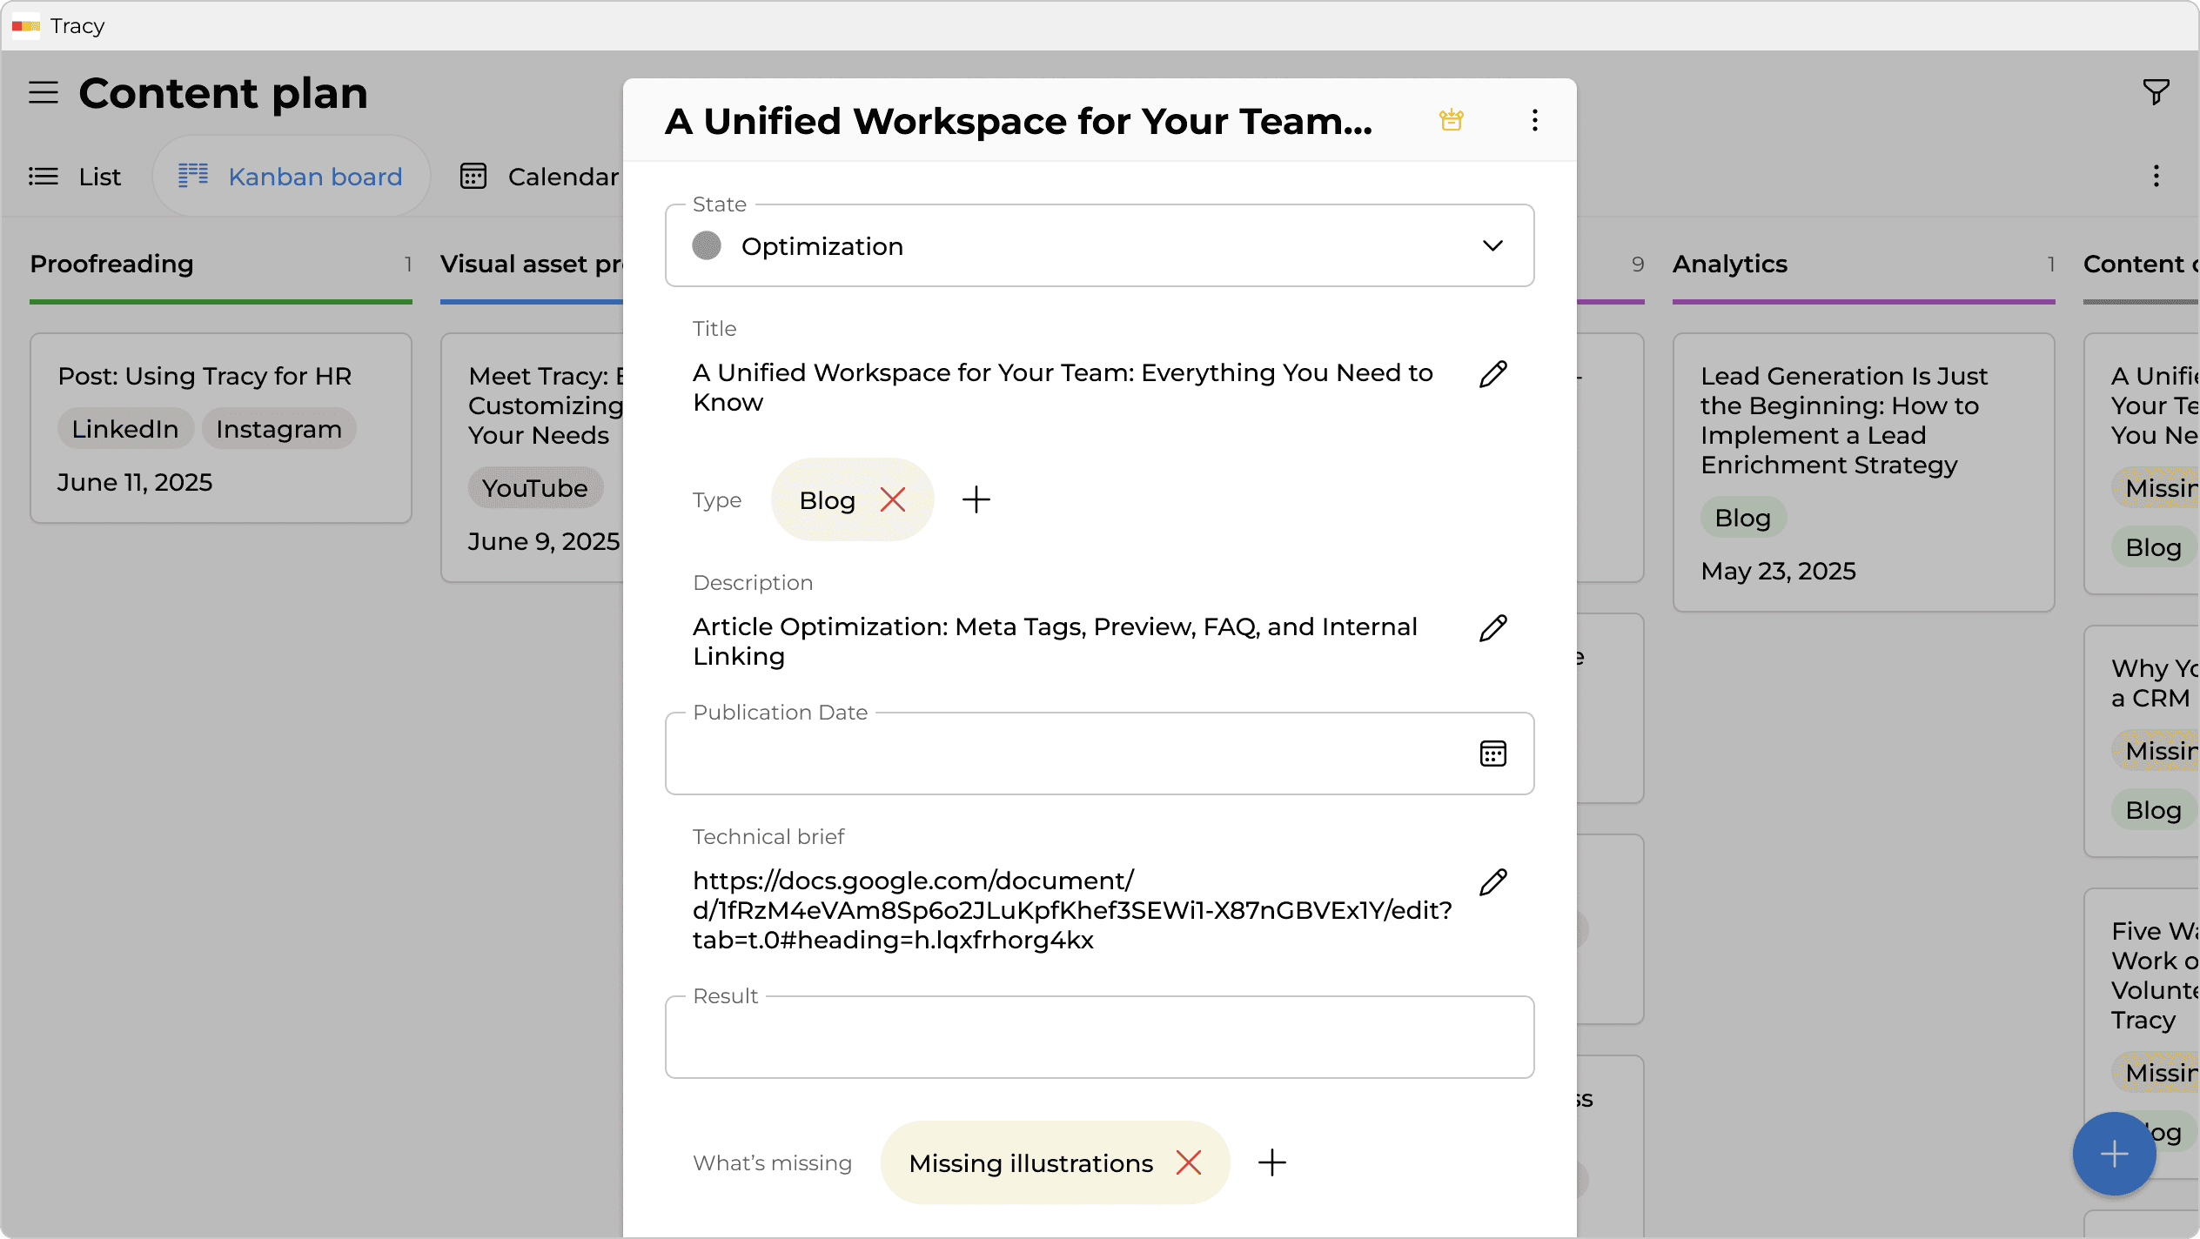Open the hamburger navigation menu
The image size is (2200, 1239).
(x=44, y=92)
